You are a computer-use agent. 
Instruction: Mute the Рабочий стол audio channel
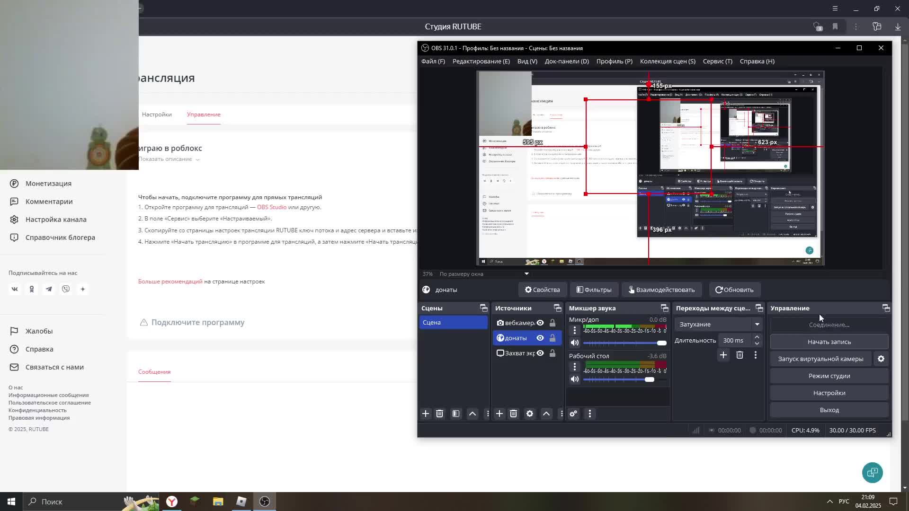(x=575, y=379)
